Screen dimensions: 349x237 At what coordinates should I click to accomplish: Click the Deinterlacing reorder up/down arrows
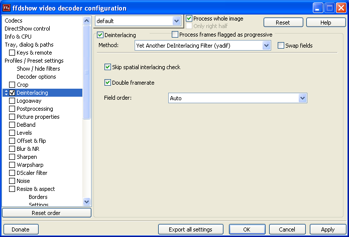(6, 93)
